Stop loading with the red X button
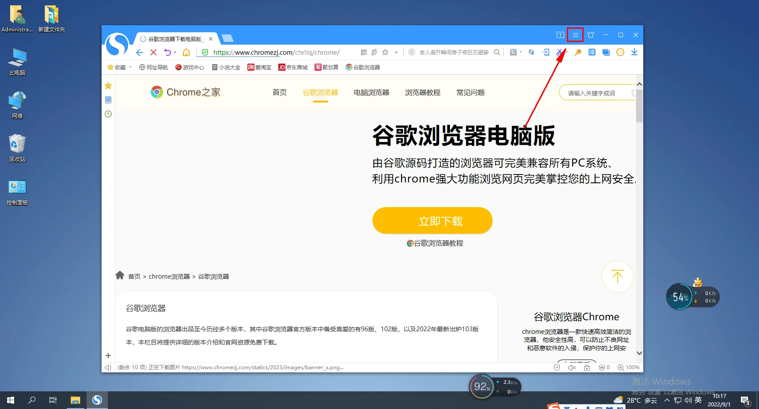759x409 pixels. (153, 53)
